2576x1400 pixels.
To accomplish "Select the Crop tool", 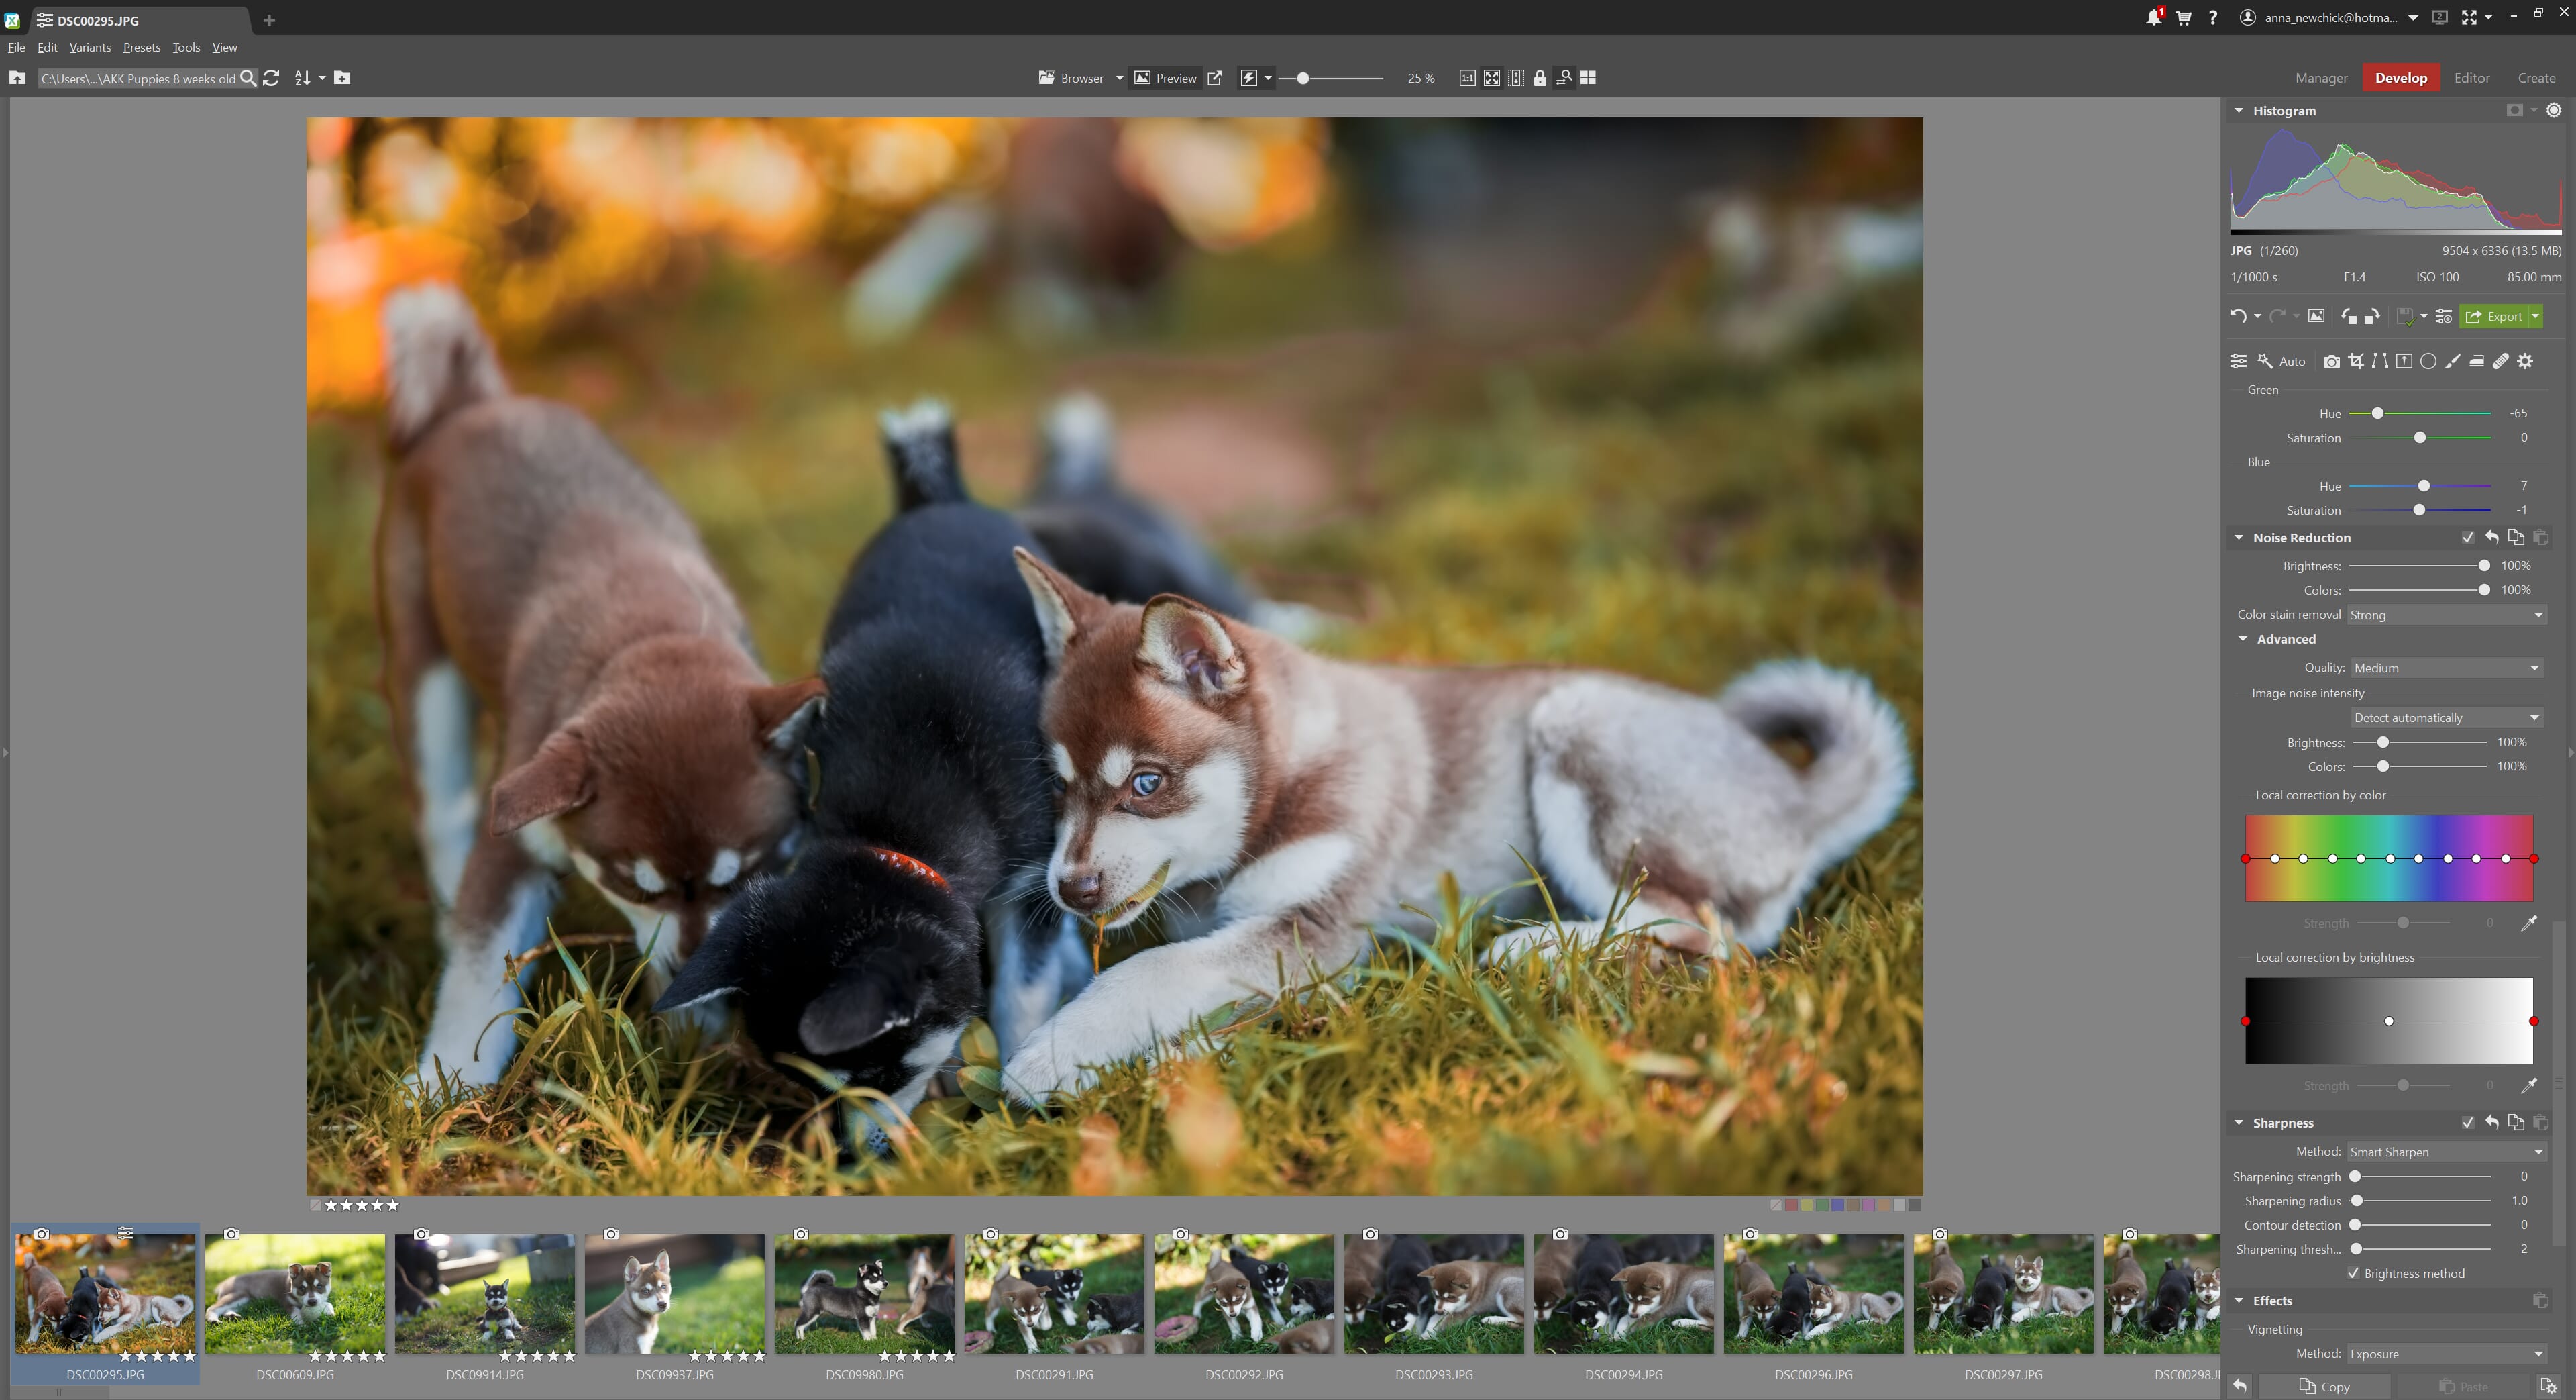I will (2356, 361).
